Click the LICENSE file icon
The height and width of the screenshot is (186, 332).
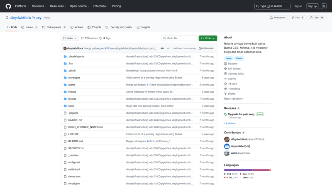(65, 134)
